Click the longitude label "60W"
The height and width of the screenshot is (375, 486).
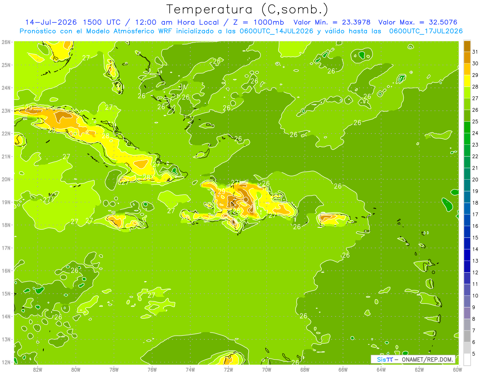pos(457,369)
